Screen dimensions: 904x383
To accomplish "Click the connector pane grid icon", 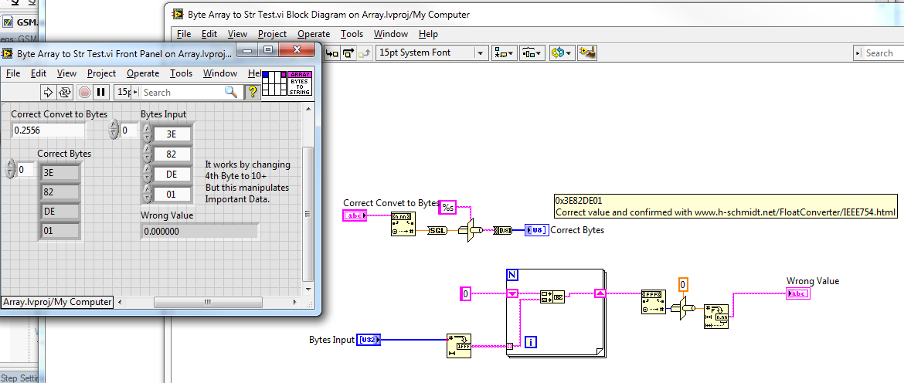I will 274,83.
